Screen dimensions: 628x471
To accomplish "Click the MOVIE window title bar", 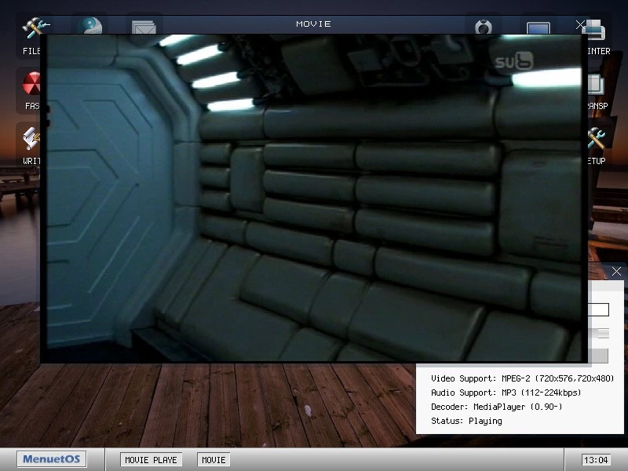I will 313,24.
